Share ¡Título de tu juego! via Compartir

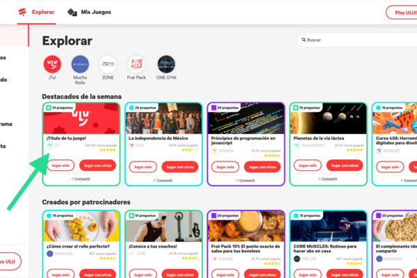tap(81, 179)
